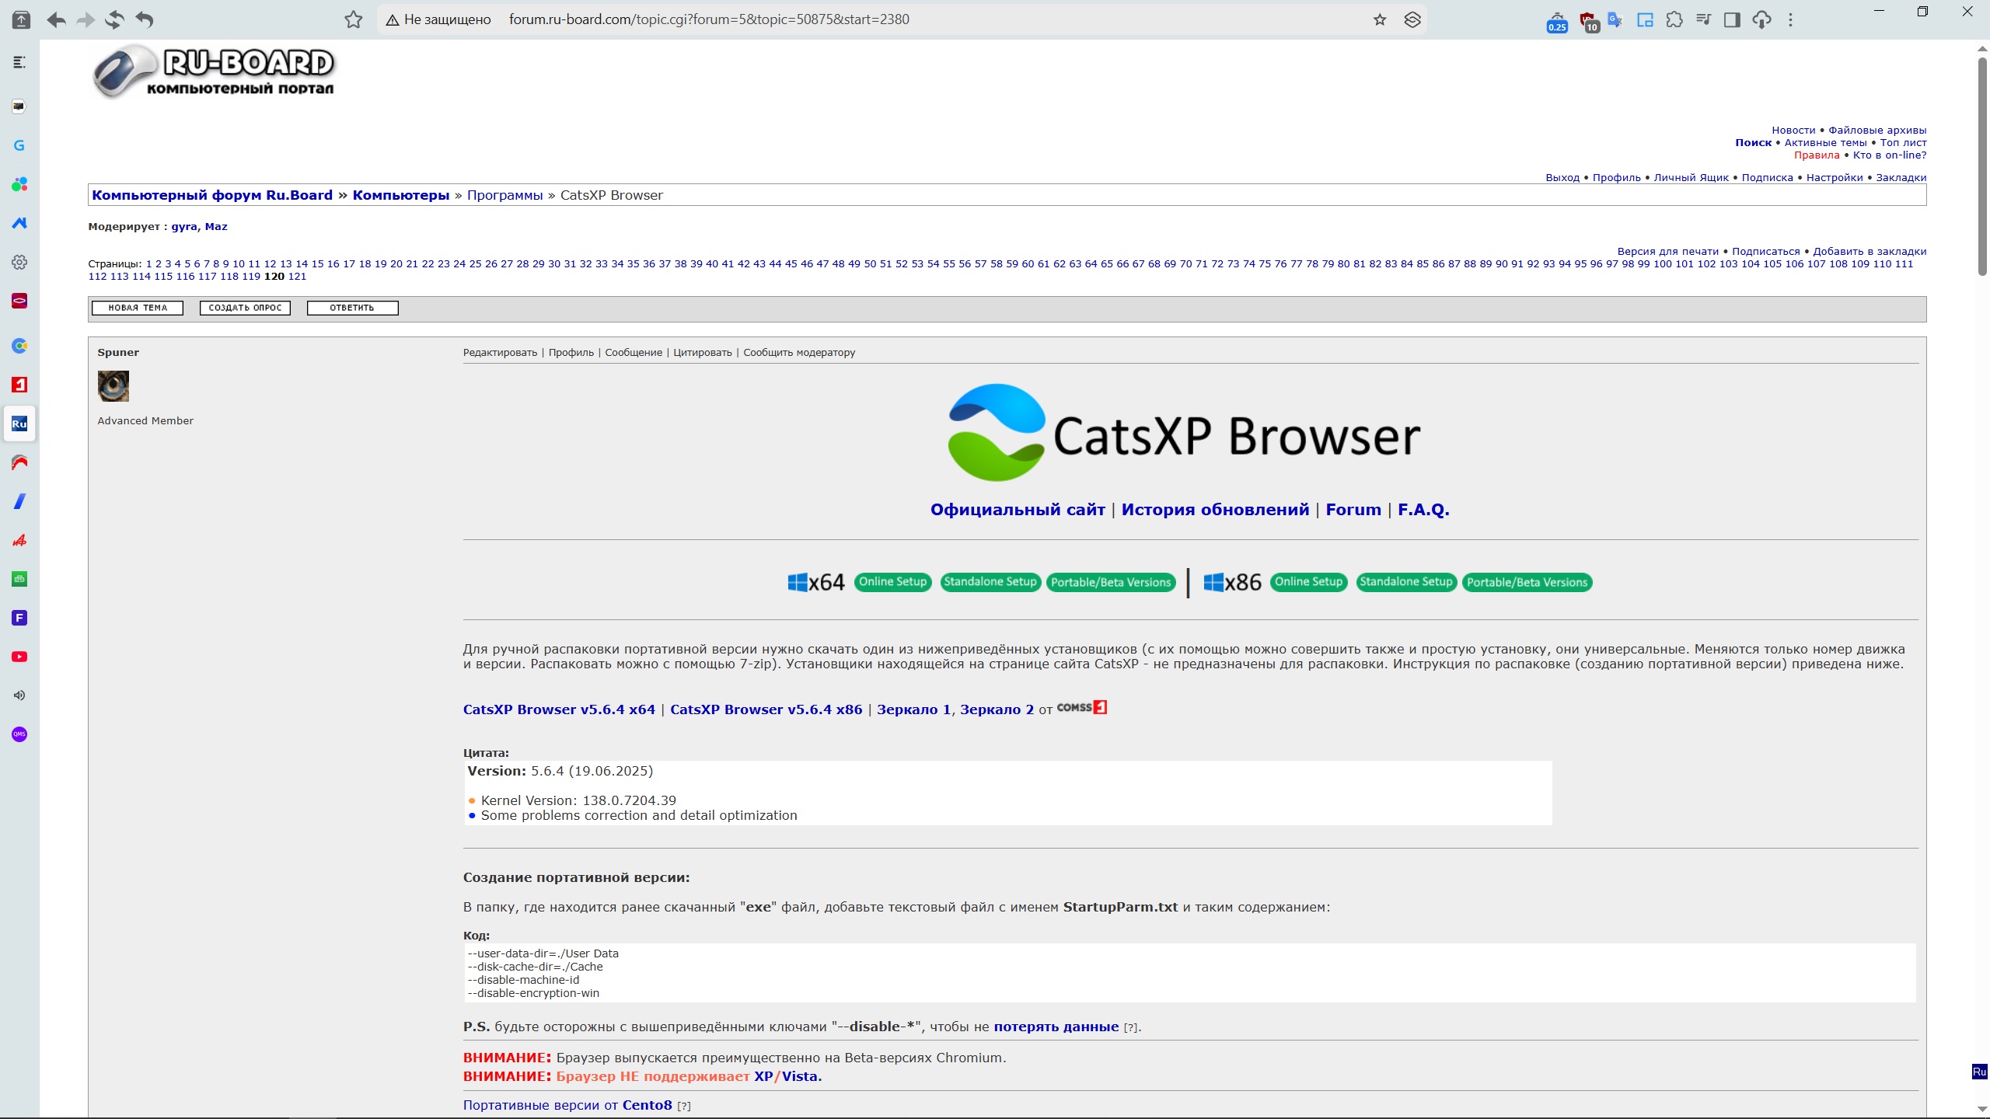1990x1119 pixels.
Task: Click the upload tray icon at top-left
Action: [21, 19]
